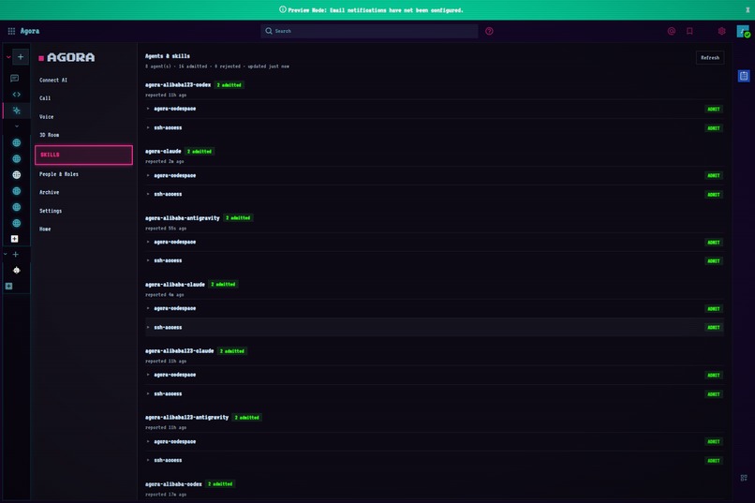Click the white round bot icon in rail
The image size is (755, 503).
point(16,270)
